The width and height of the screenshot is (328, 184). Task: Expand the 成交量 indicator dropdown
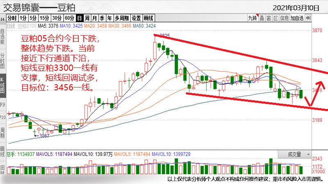(x=297, y=154)
